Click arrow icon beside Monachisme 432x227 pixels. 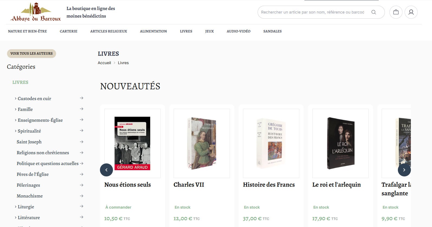[x=82, y=196]
